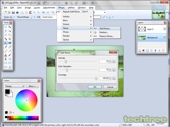Select the Paint Bucket tool
The width and height of the screenshot is (170, 127).
6,43
